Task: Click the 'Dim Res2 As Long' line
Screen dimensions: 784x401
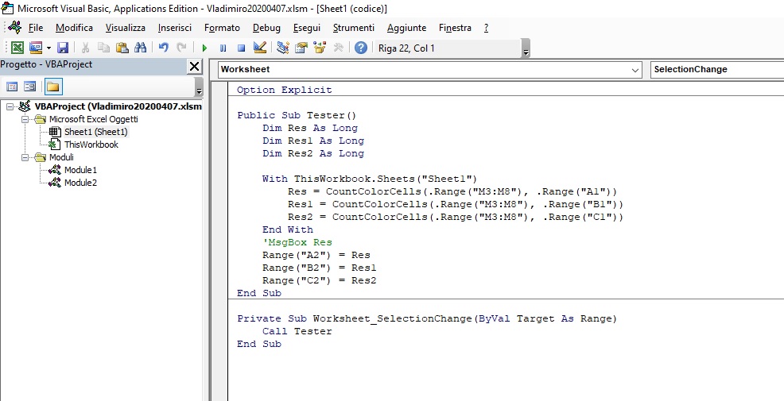Action: coord(313,153)
